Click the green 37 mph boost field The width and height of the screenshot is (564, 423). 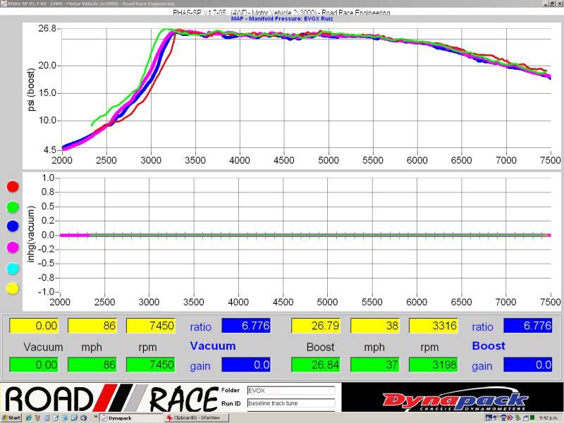[375, 364]
